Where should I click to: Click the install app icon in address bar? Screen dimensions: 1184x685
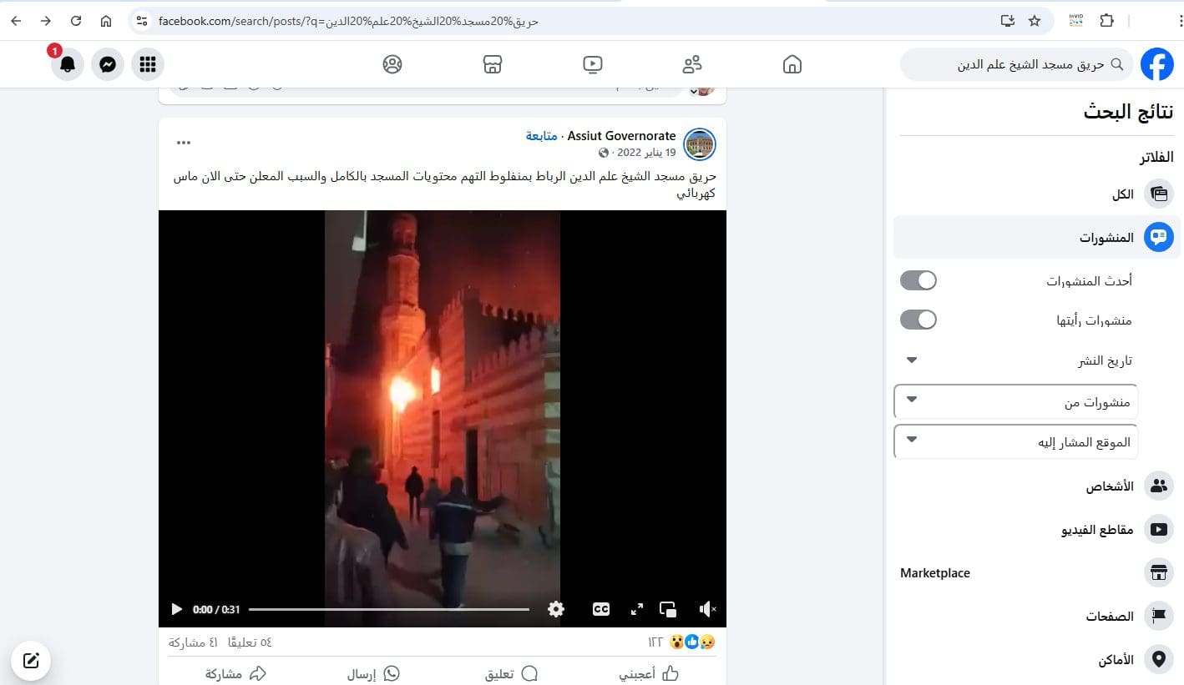(x=1007, y=21)
